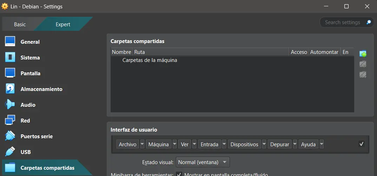Click the Automontar column header
This screenshot has width=377, height=176.
coord(325,52)
